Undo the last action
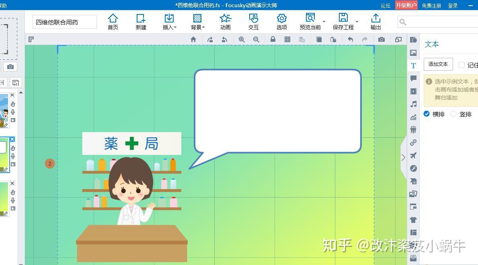The height and width of the screenshot is (265, 478). 350,39
